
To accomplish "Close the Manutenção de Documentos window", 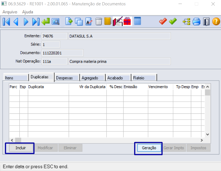I will [x=213, y=4].
